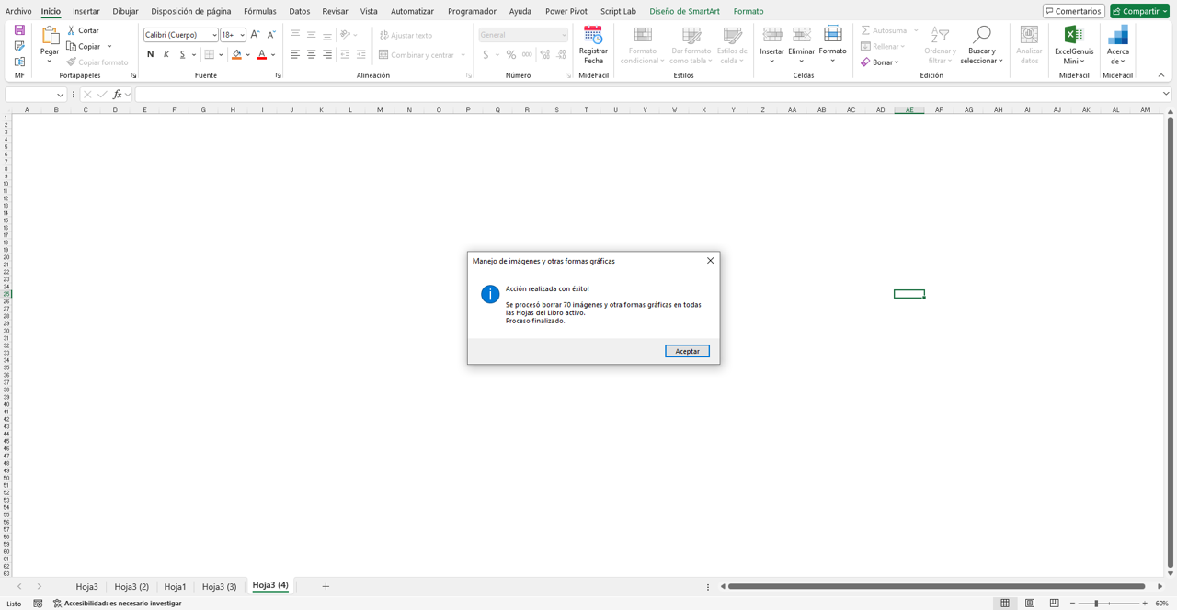Image resolution: width=1177 pixels, height=610 pixels.
Task: Click the Pegar clipboard icon
Action: 50,36
